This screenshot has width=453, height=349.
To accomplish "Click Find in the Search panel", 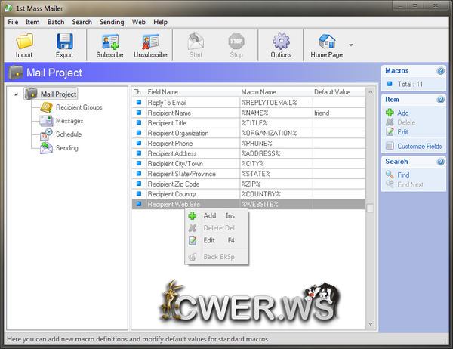I will 403,174.
